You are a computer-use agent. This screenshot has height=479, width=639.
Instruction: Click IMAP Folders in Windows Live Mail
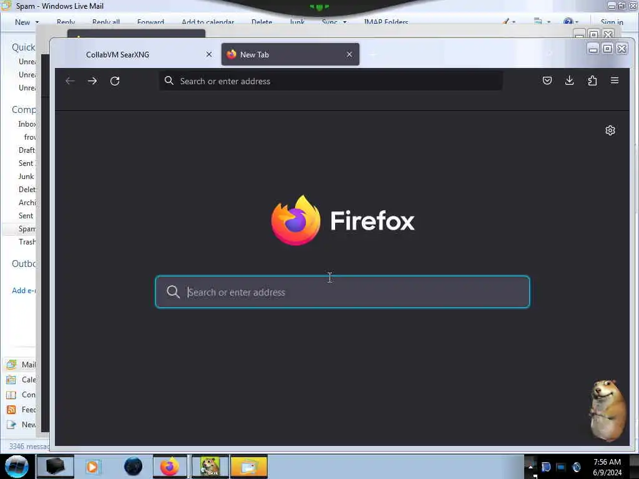pyautogui.click(x=386, y=22)
